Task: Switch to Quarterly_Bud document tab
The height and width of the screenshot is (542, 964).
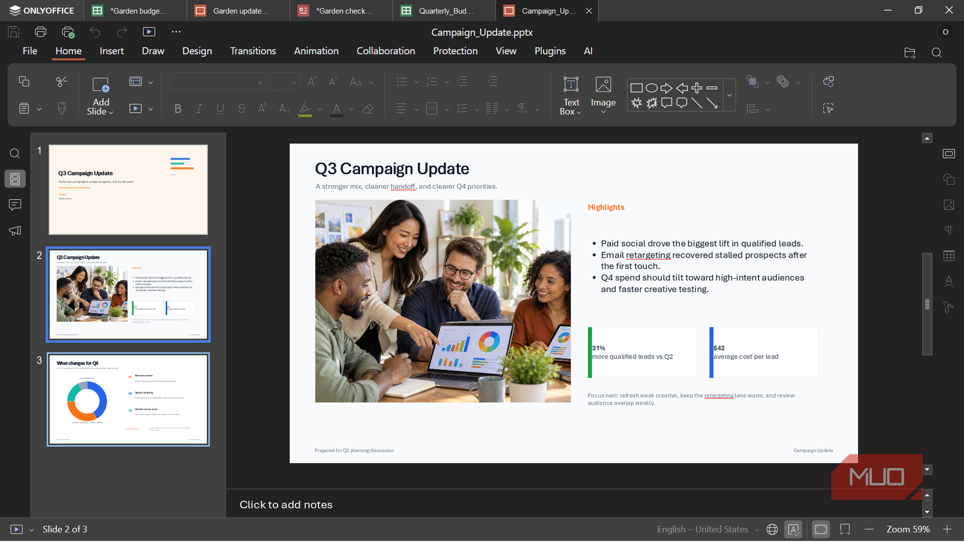Action: click(x=444, y=11)
